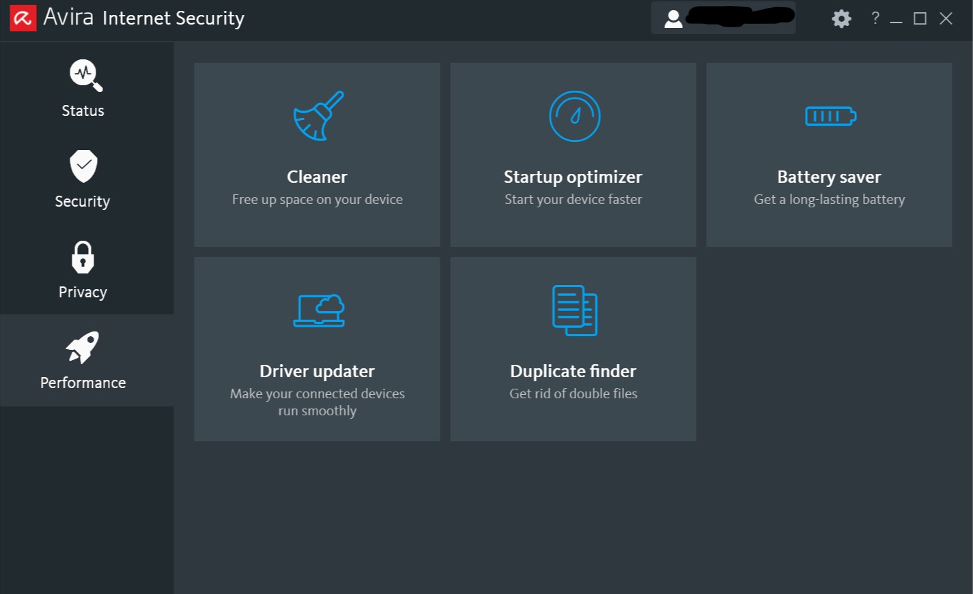Select the Performance tab label
The width and height of the screenshot is (973, 594).
pyautogui.click(x=83, y=383)
